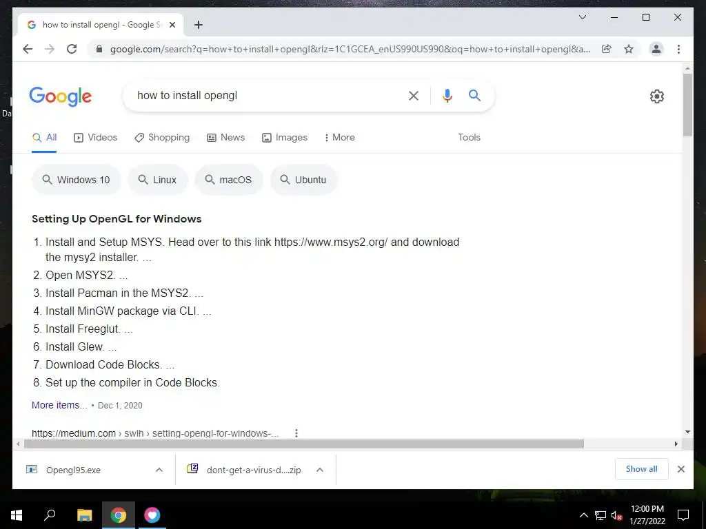The image size is (706, 529).
Task: Switch to the Videos tab
Action: point(95,138)
